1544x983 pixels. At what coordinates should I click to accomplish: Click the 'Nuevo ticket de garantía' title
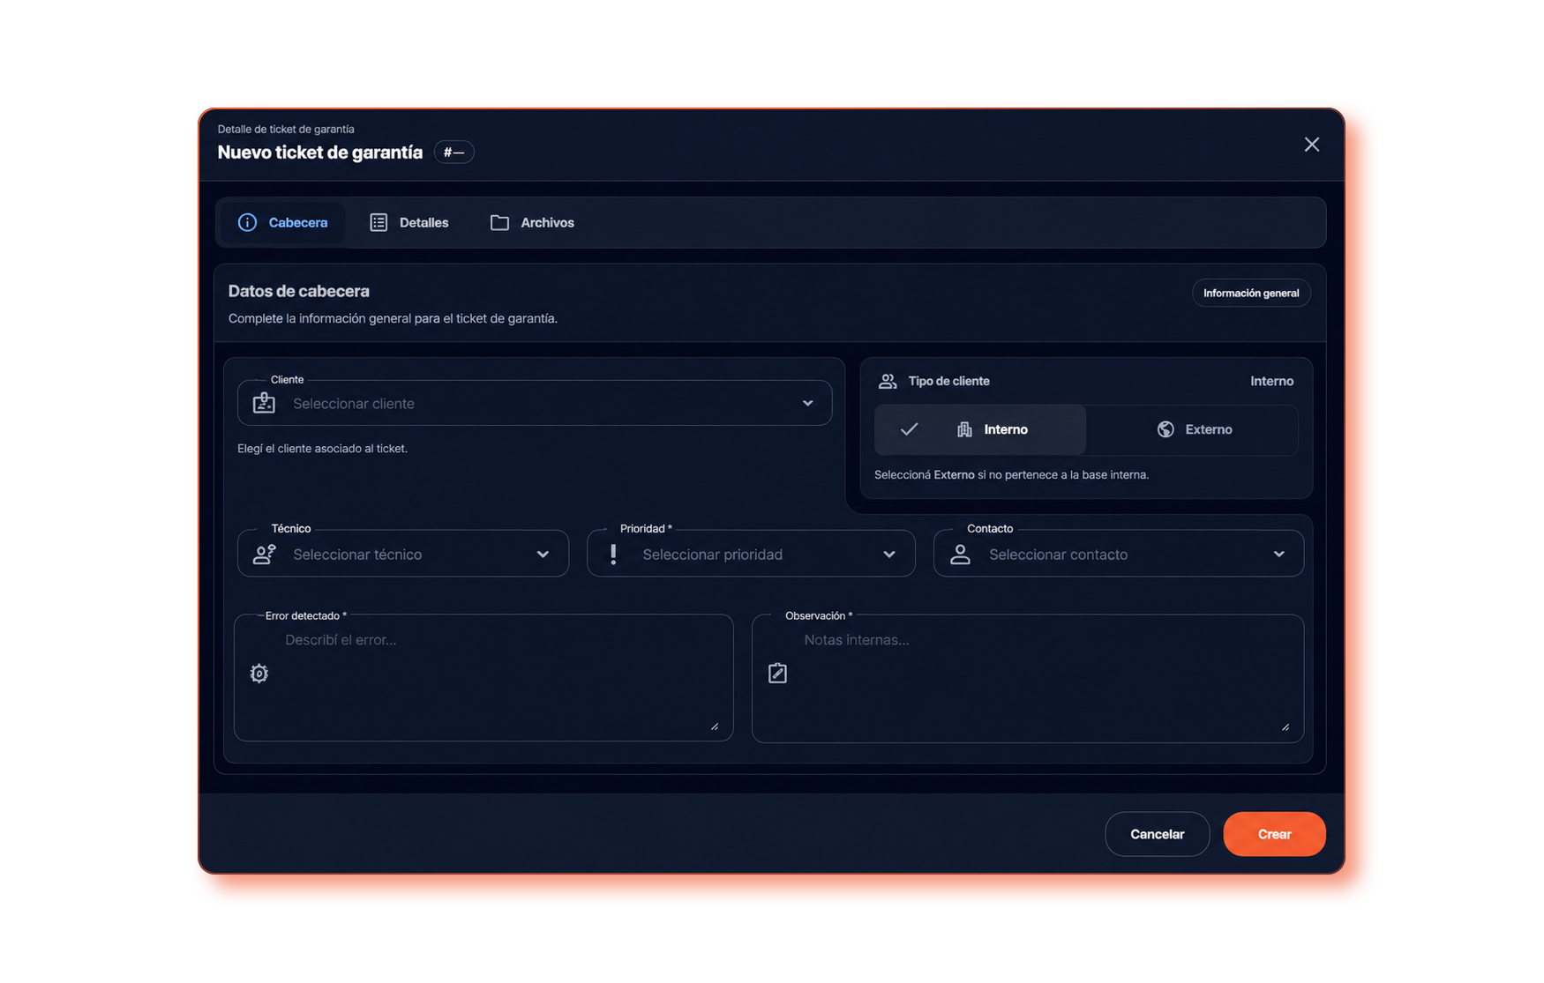pyautogui.click(x=320, y=153)
